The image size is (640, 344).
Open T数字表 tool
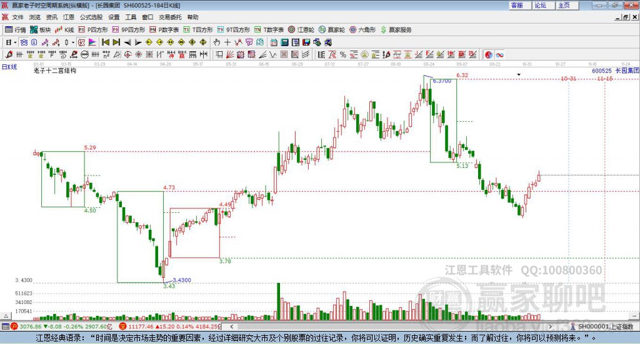pyautogui.click(x=269, y=30)
